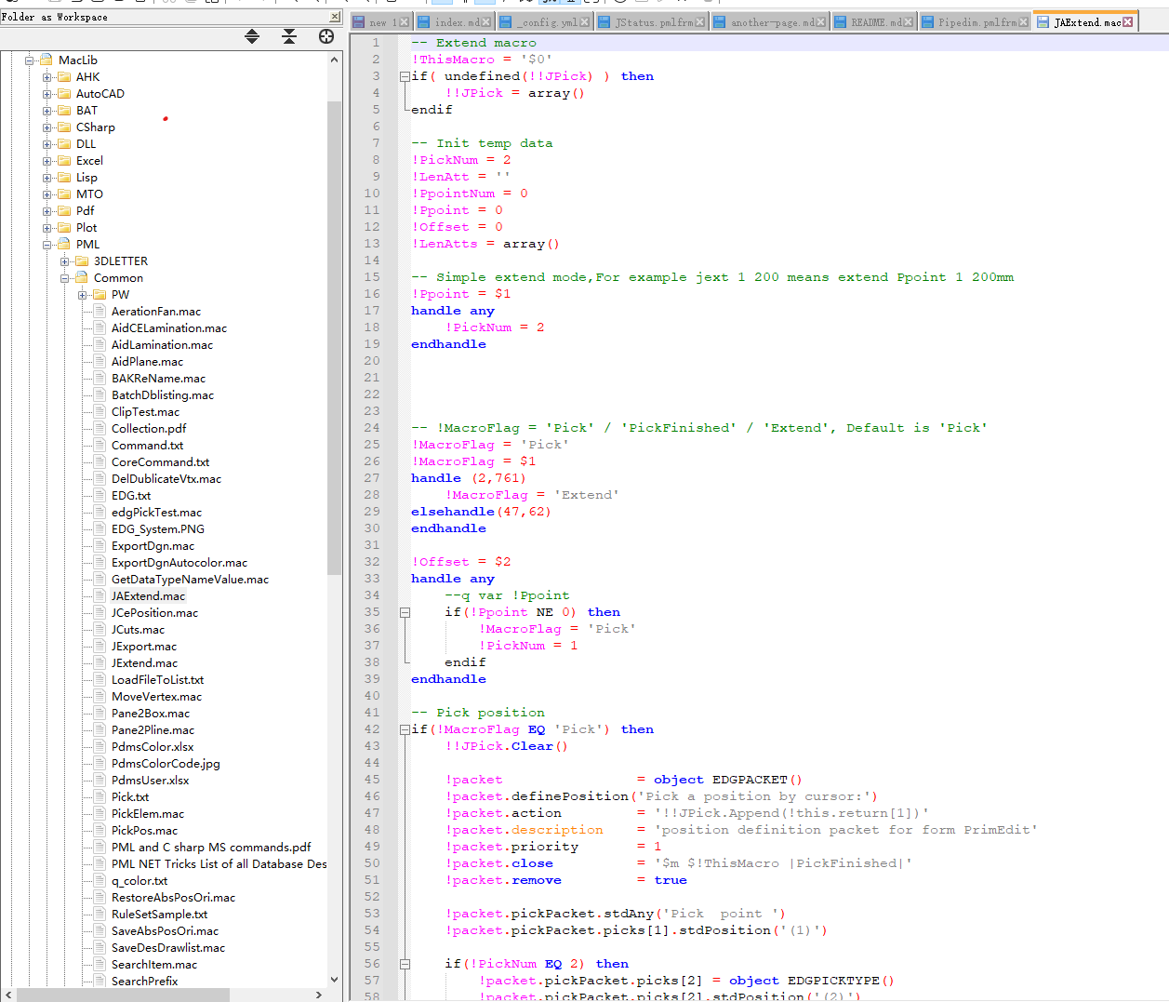Click the PdmsColor.xlsx file icon
Screen dimensions: 1169x1002
[x=100, y=747]
